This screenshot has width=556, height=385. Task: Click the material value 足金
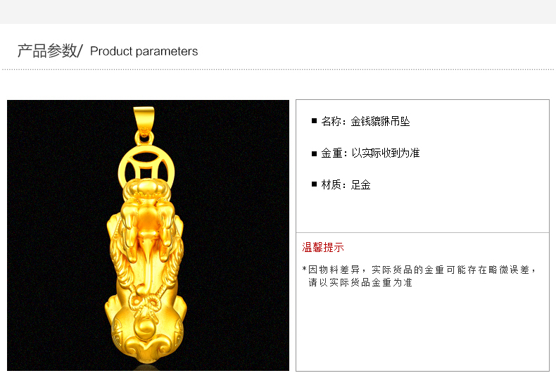click(x=360, y=184)
